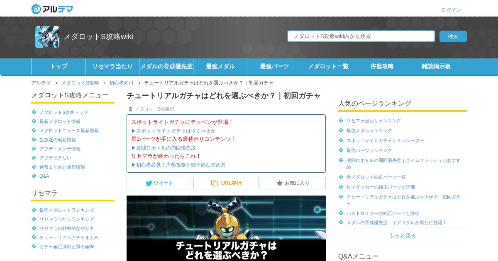Click the ログイン link

pyautogui.click(x=451, y=10)
